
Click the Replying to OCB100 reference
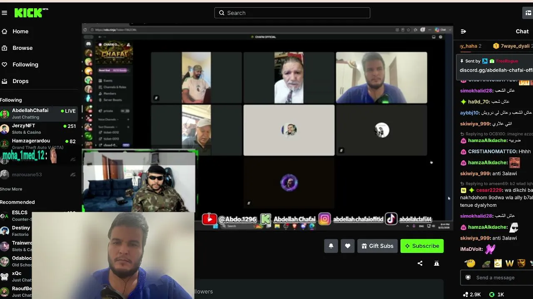[497, 134]
